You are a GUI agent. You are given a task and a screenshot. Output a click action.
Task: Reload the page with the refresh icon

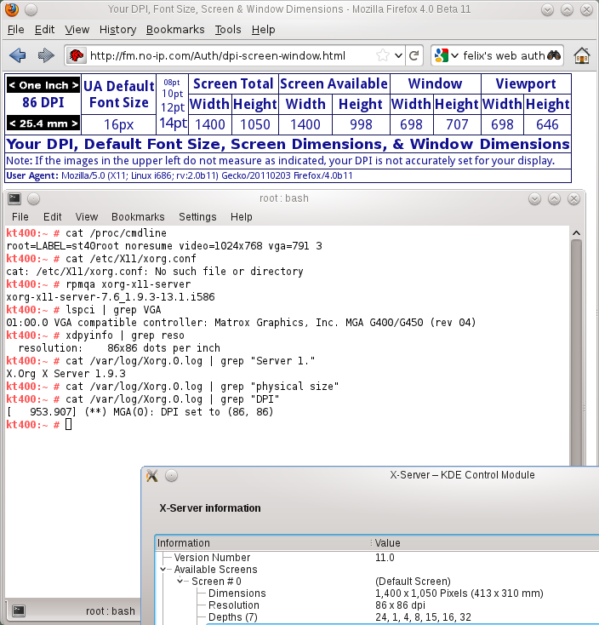[x=414, y=55]
